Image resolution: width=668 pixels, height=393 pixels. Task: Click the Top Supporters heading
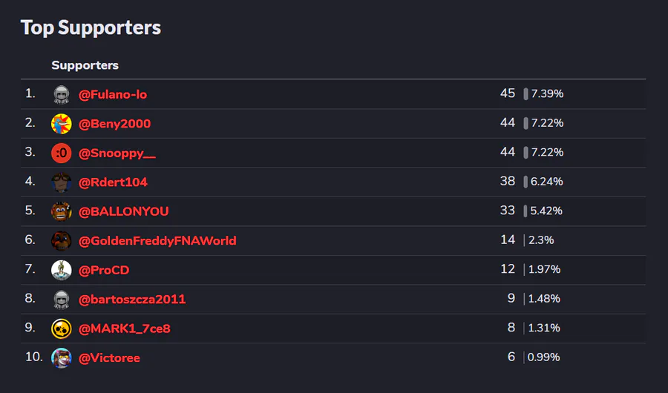click(x=91, y=27)
